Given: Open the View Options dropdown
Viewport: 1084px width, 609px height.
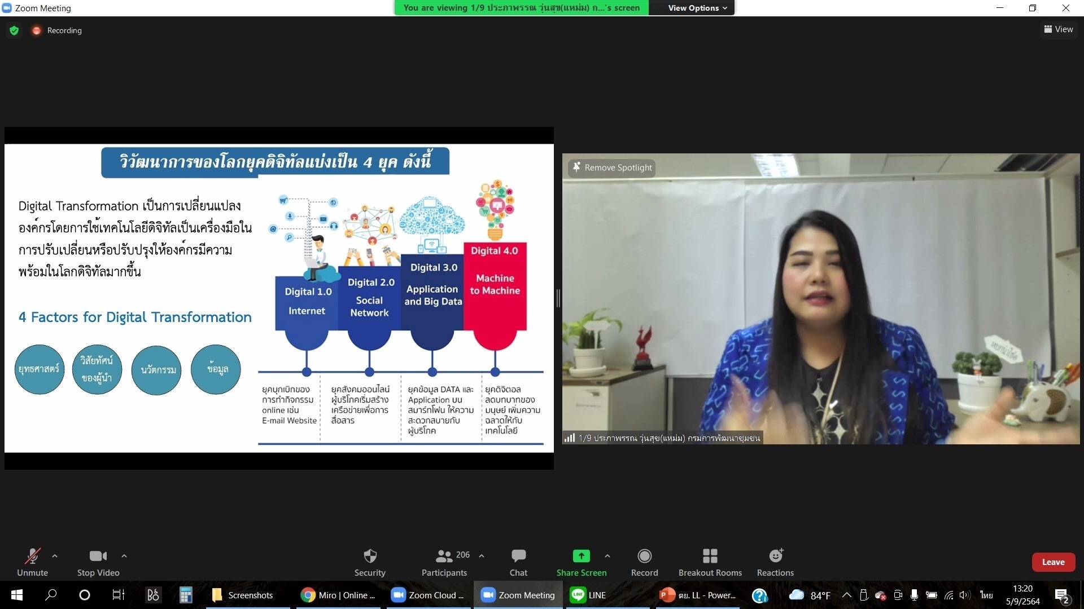Looking at the screenshot, I should [x=692, y=8].
